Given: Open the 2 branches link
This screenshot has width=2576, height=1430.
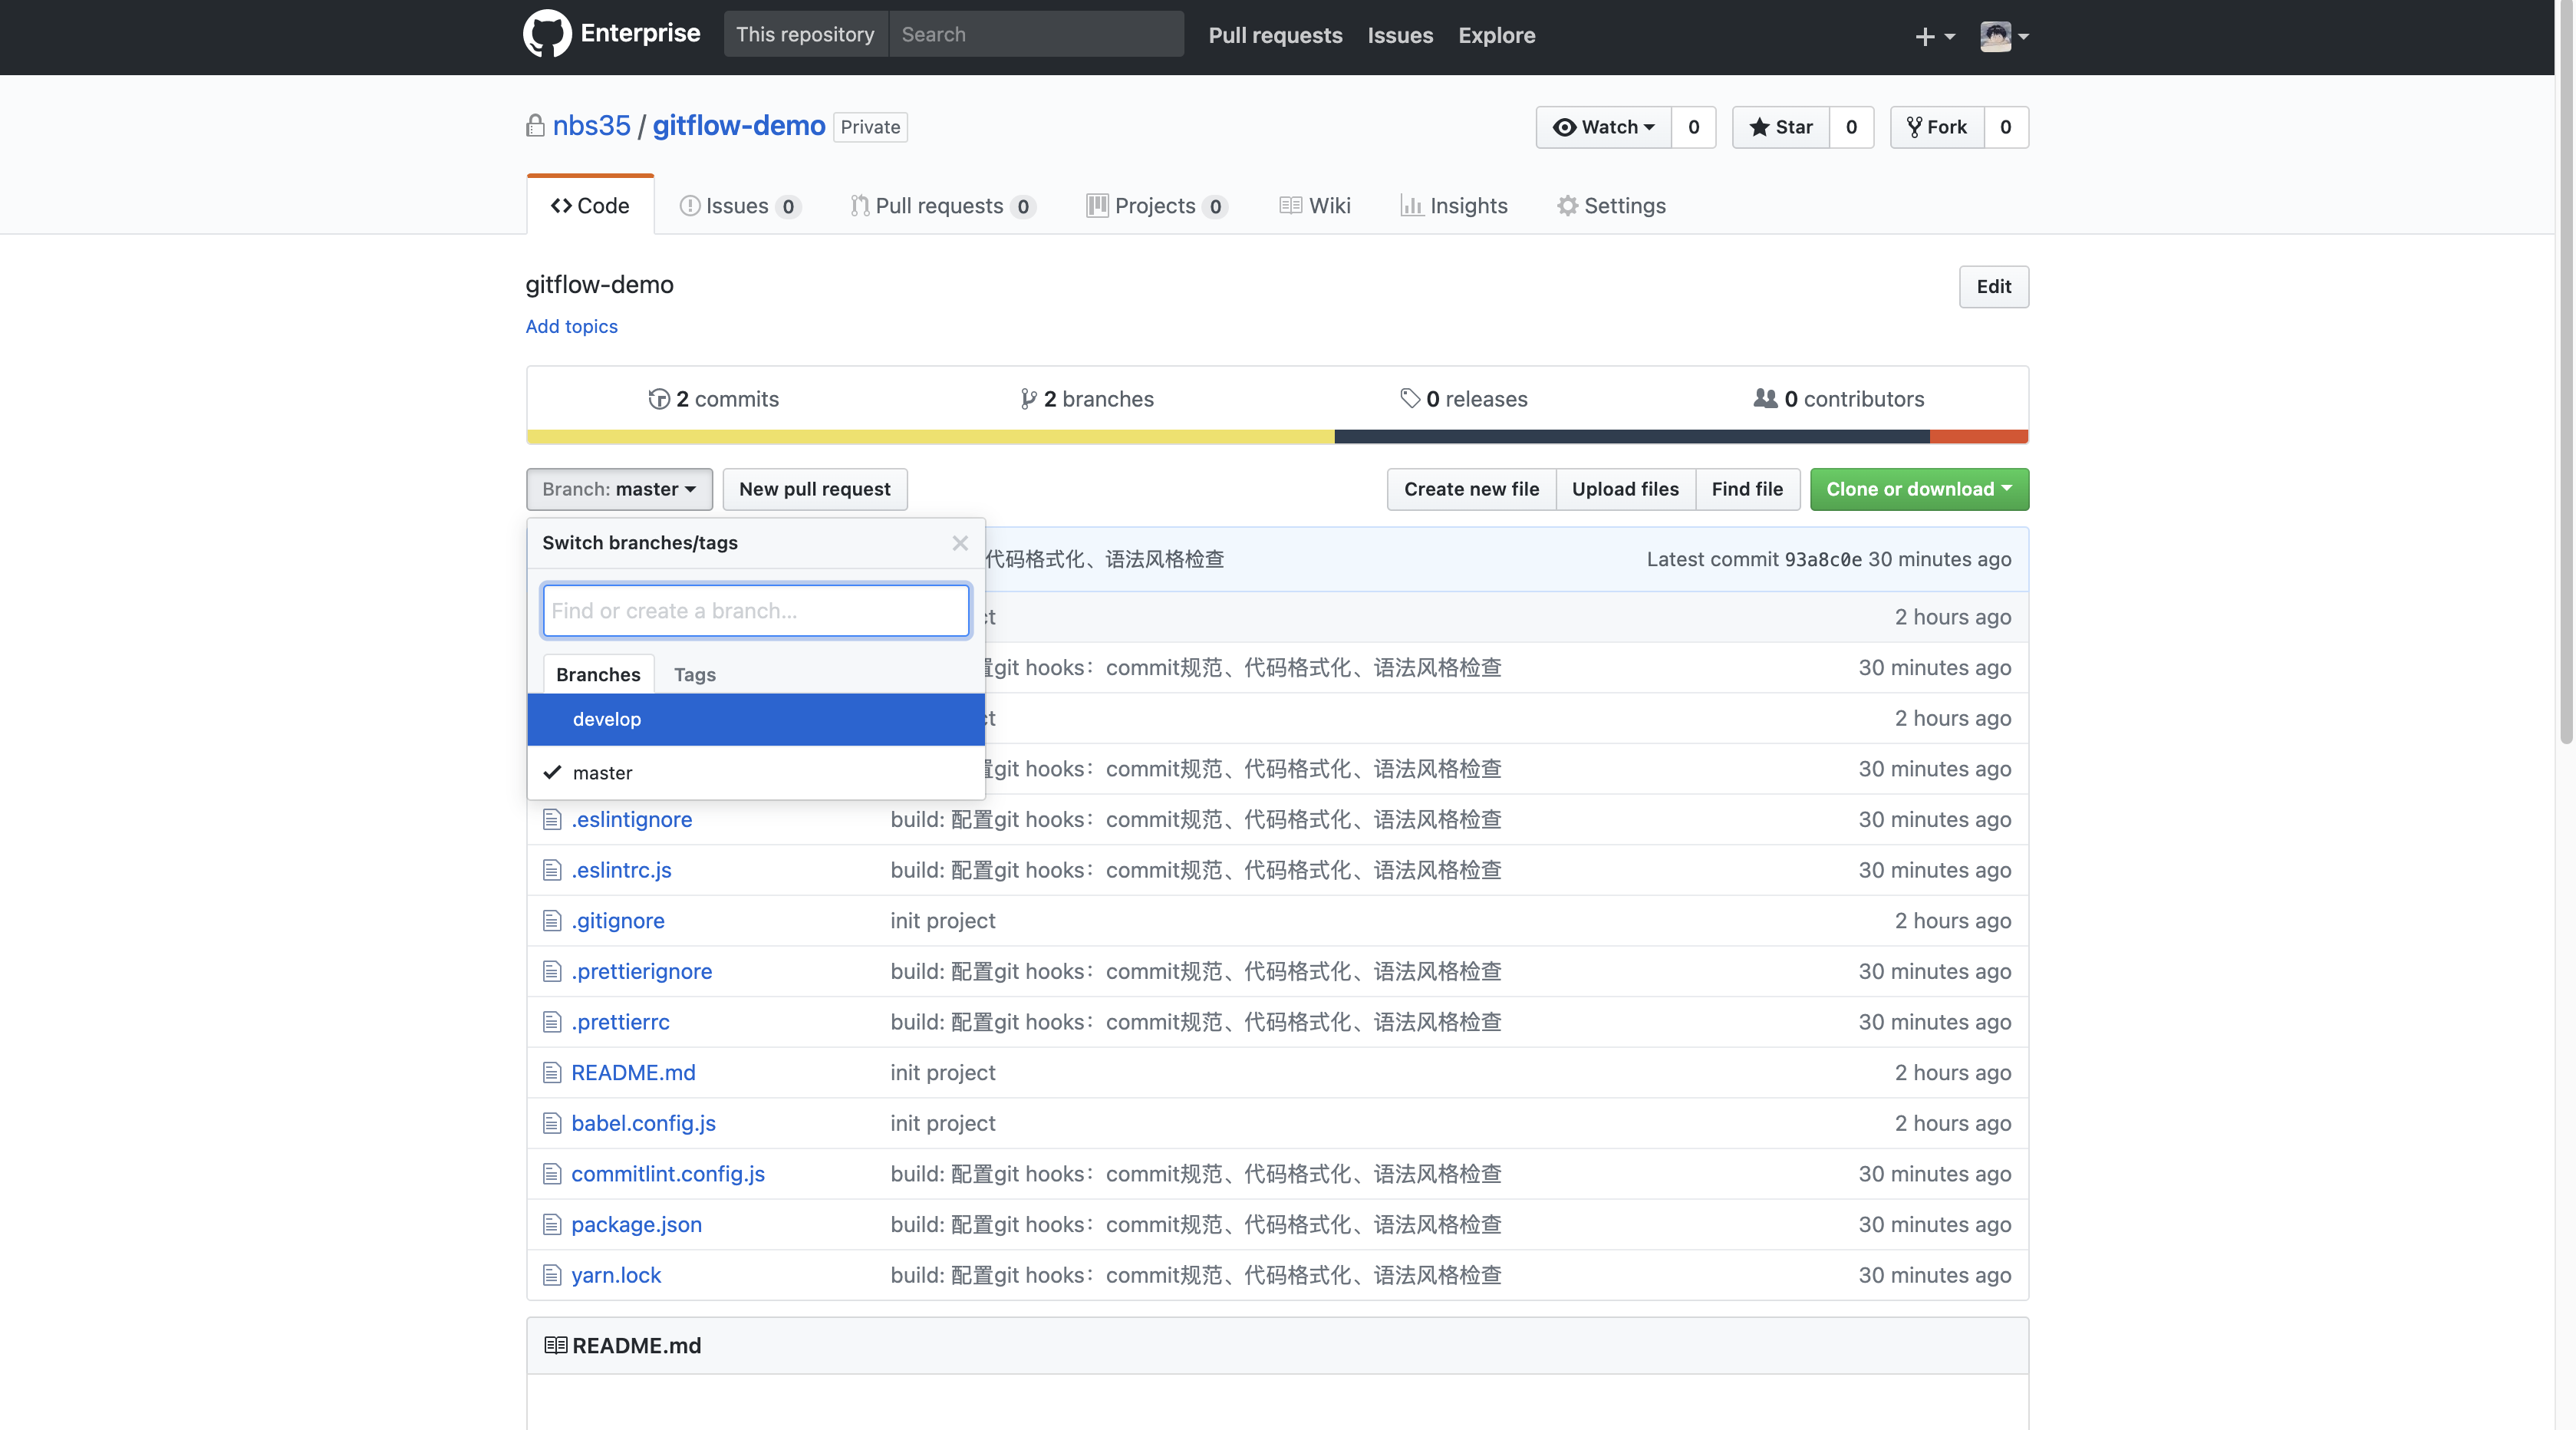Looking at the screenshot, I should coord(1087,399).
